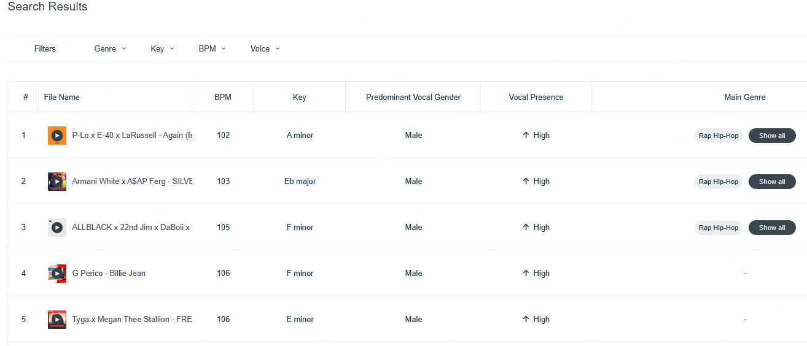Click the Vocal Presence column header

[x=536, y=97]
